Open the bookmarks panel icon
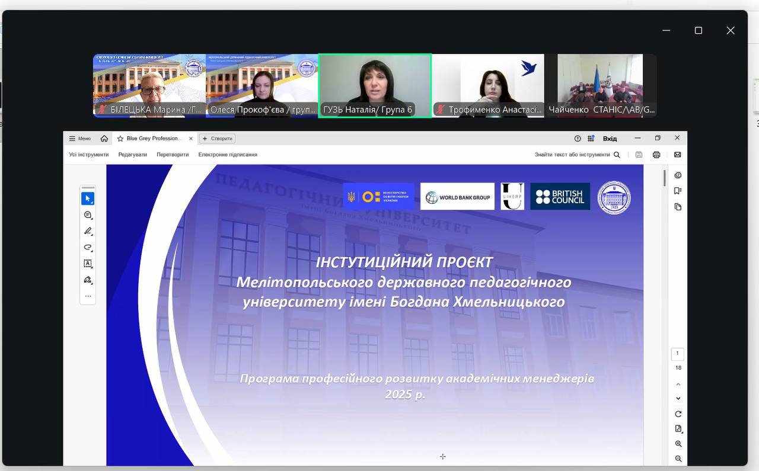 point(678,191)
